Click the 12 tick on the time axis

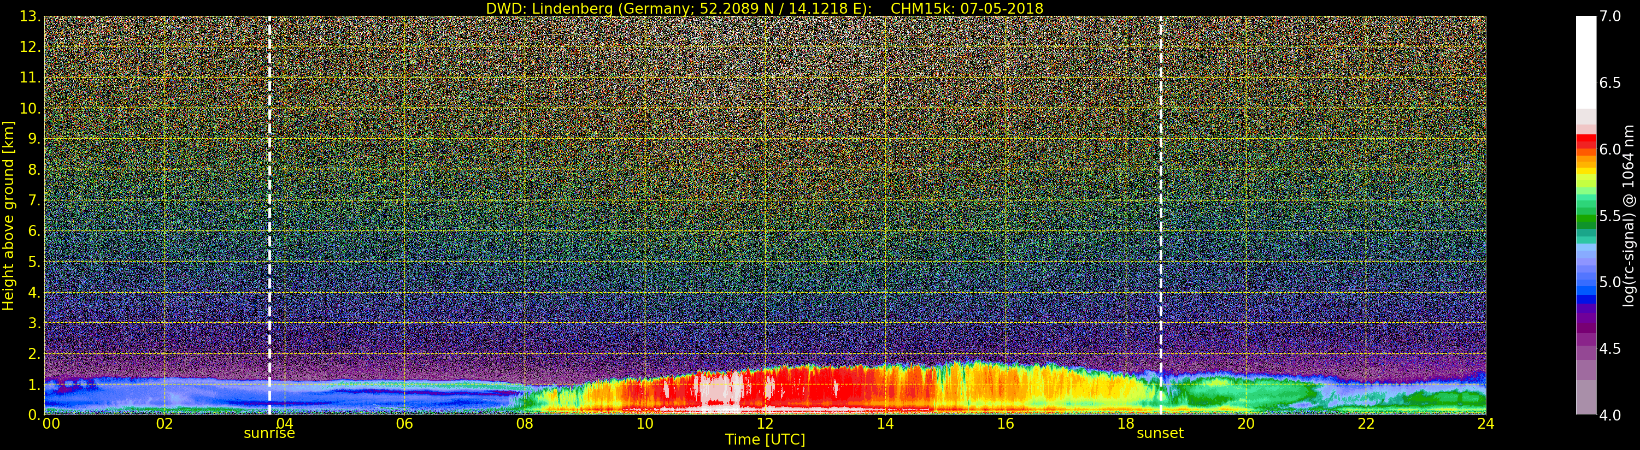[765, 424]
